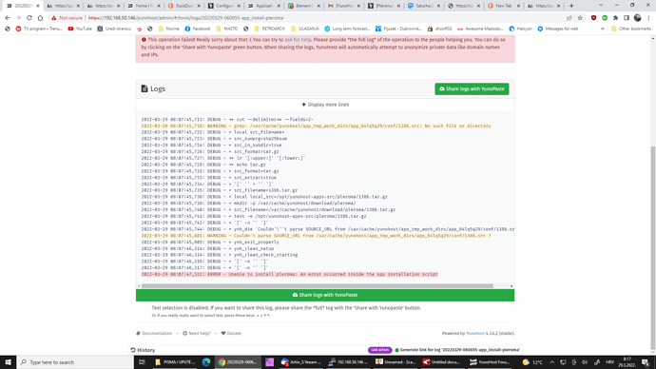This screenshot has height=369, width=656.
Task: Expand the History panel
Action: (143, 350)
